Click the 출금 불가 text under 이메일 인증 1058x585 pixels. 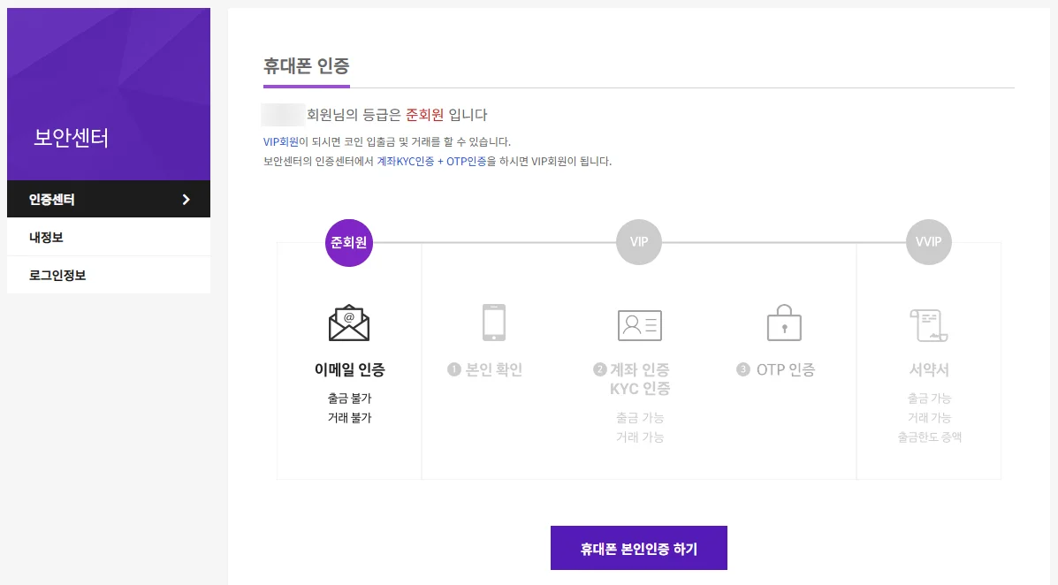(x=348, y=398)
